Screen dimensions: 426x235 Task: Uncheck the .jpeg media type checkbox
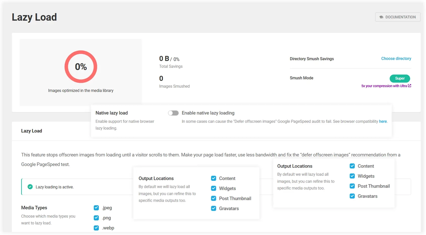[x=96, y=208]
